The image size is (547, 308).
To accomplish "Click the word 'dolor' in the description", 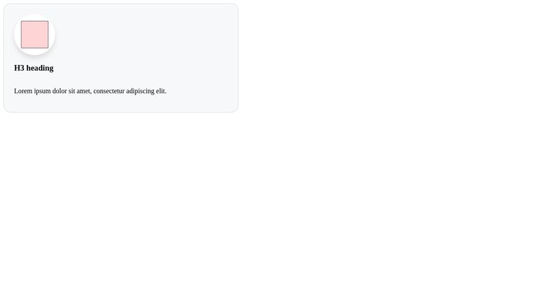I will 59,91.
